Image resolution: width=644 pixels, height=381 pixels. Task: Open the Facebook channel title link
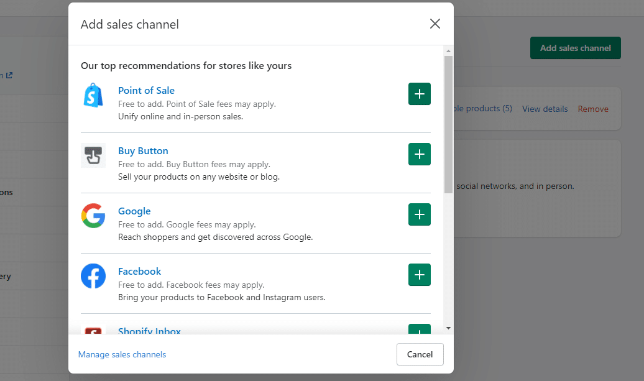[x=139, y=272]
